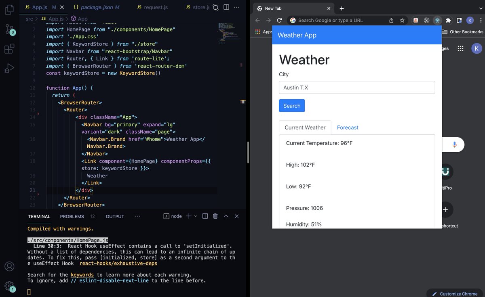This screenshot has width=485, height=297.
Task: Switch to the package.json editor tab
Action: (x=97, y=7)
